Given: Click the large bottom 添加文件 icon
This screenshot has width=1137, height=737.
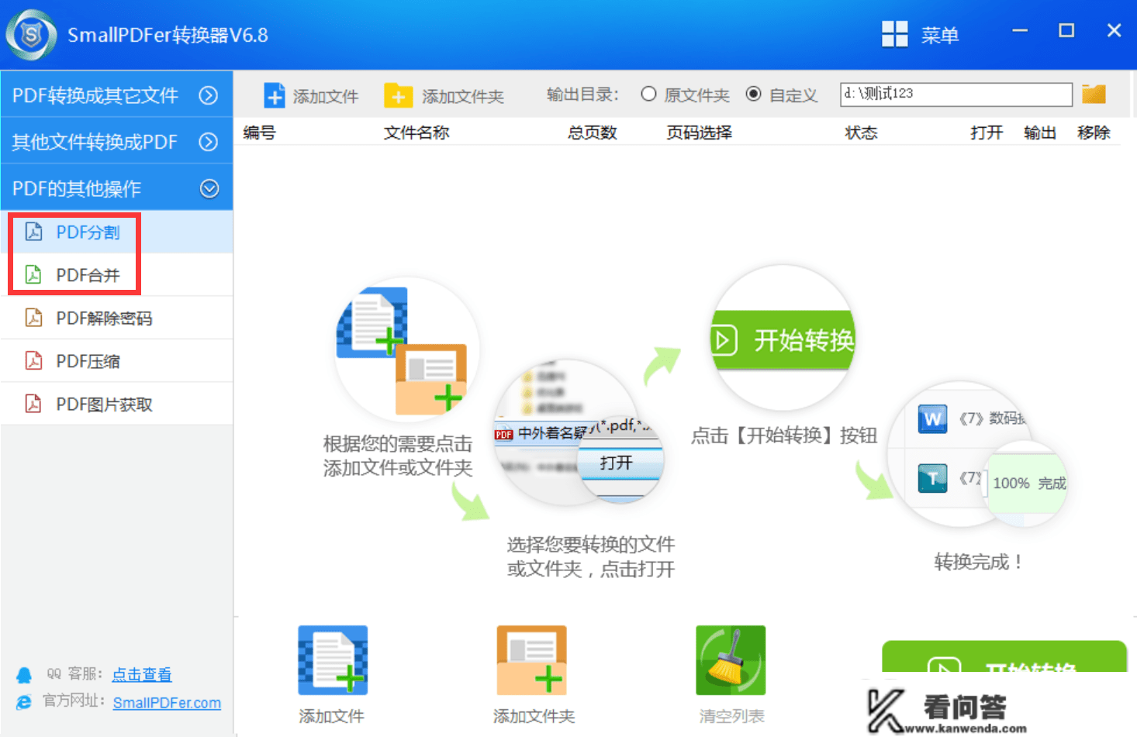Looking at the screenshot, I should pyautogui.click(x=333, y=660).
